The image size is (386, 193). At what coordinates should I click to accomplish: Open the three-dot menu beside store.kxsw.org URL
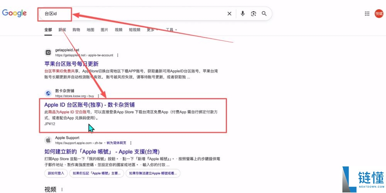pyautogui.click(x=98, y=96)
